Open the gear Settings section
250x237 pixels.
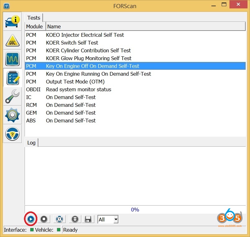[12, 115]
